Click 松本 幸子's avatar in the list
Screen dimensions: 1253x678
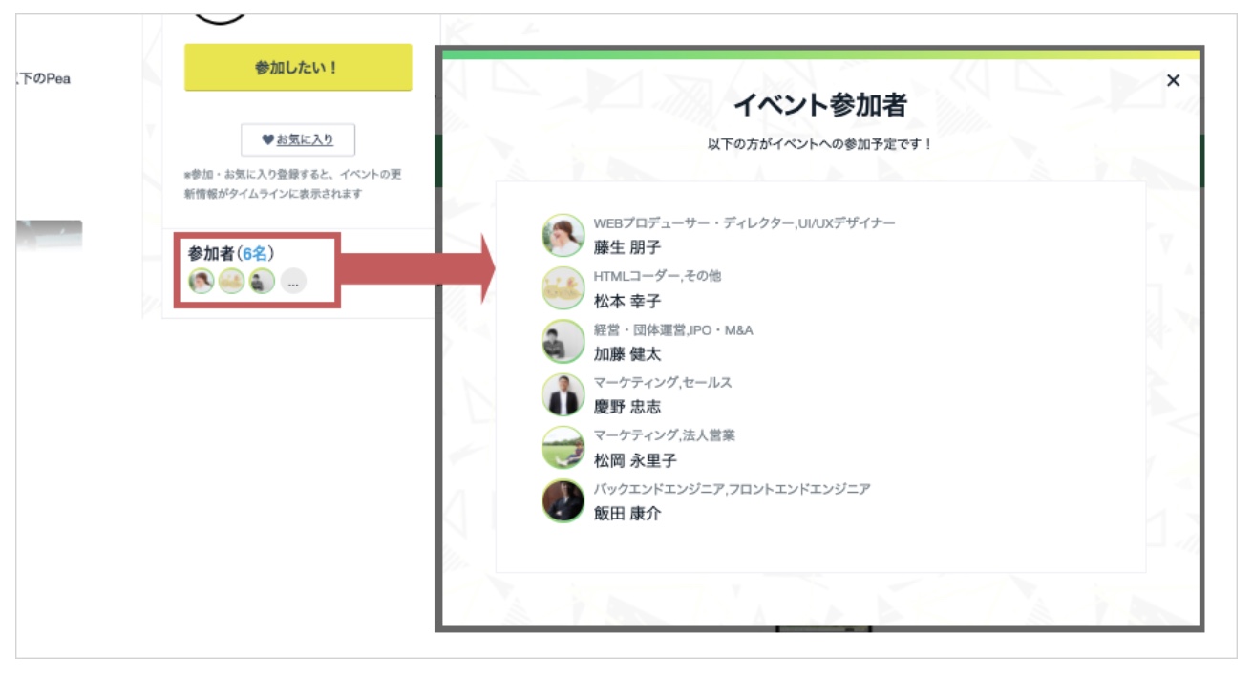(563, 288)
